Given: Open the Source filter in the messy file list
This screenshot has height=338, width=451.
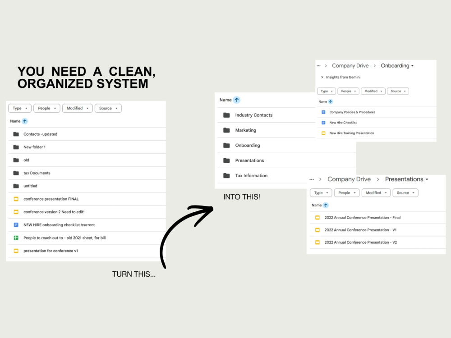Looking at the screenshot, I should tap(108, 108).
